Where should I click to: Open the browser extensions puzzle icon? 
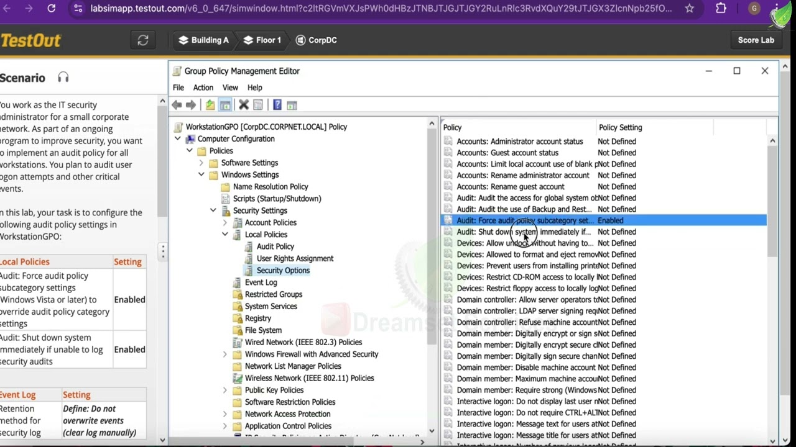point(721,8)
